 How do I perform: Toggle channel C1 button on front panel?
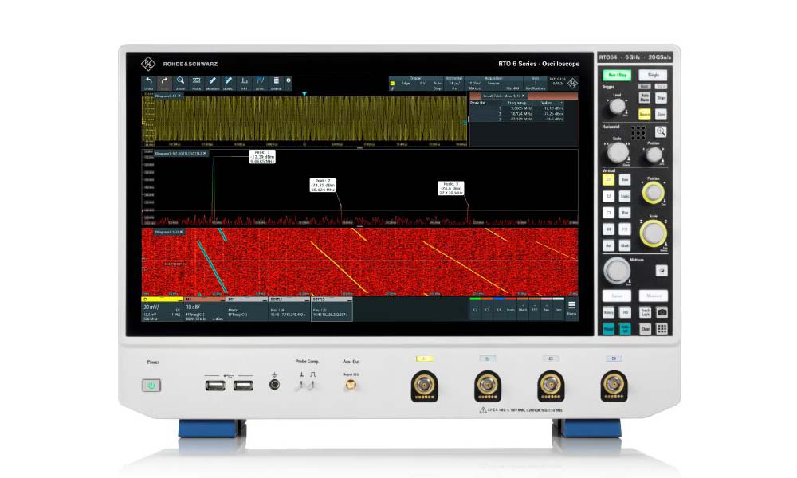click(609, 179)
